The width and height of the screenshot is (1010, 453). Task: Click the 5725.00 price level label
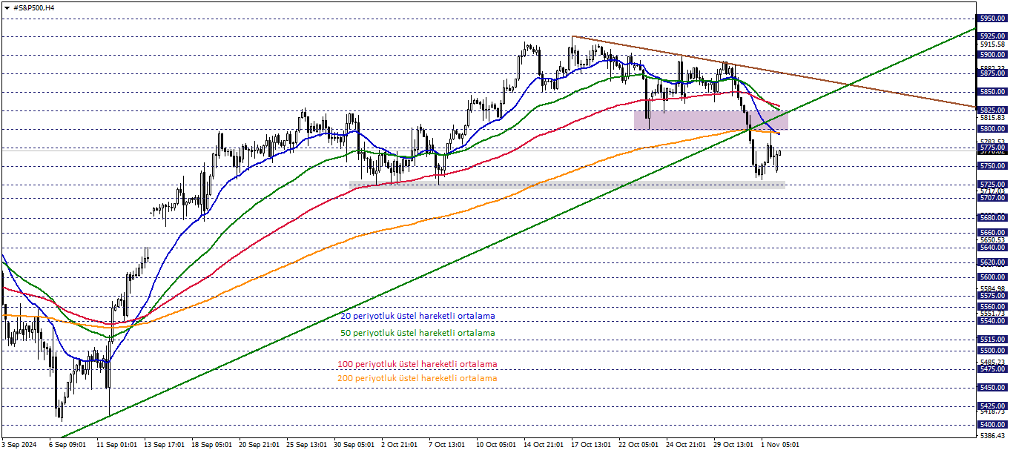click(992, 184)
